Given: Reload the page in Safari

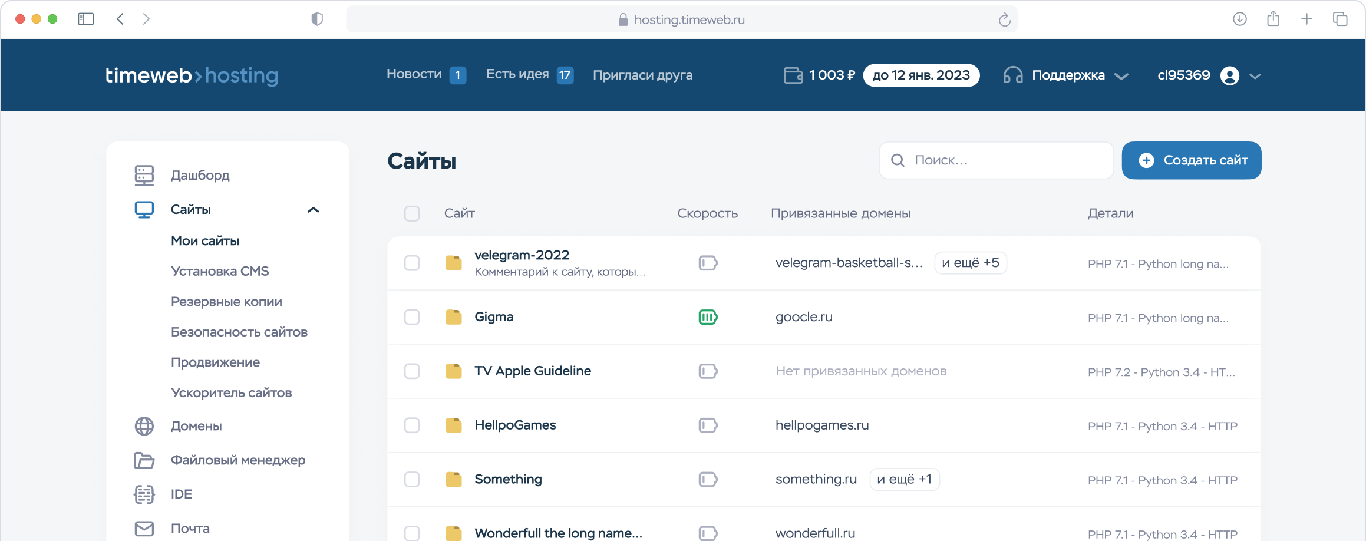Looking at the screenshot, I should tap(1005, 20).
